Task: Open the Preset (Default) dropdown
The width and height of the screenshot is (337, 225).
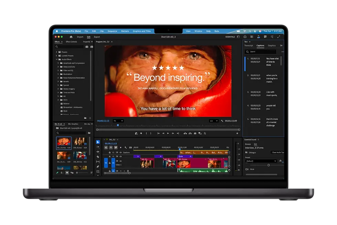Action: coord(261,161)
